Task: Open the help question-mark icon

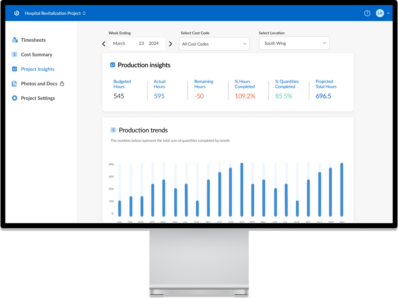Action: point(367,13)
